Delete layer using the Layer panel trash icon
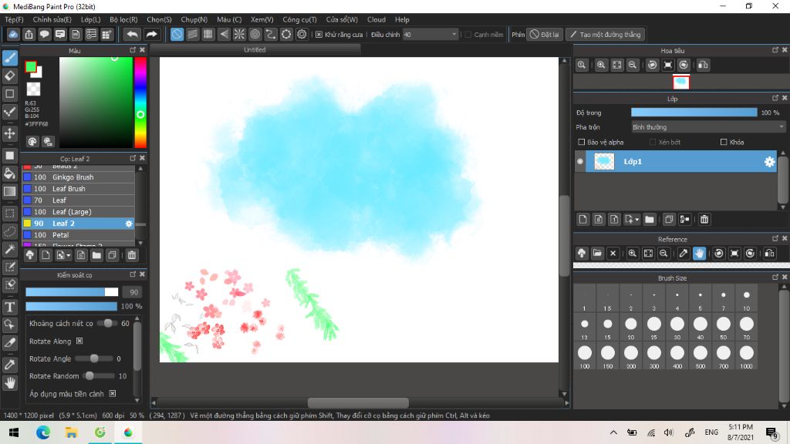Viewport: 790px width, 444px height. pos(704,220)
